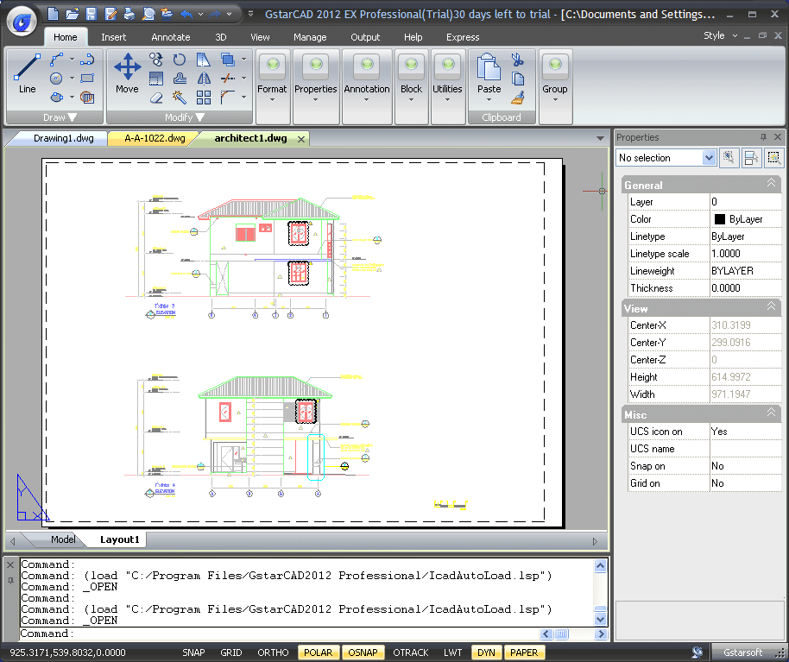The image size is (789, 662).
Task: Open the Properties ribbon dropdown
Action: [315, 86]
